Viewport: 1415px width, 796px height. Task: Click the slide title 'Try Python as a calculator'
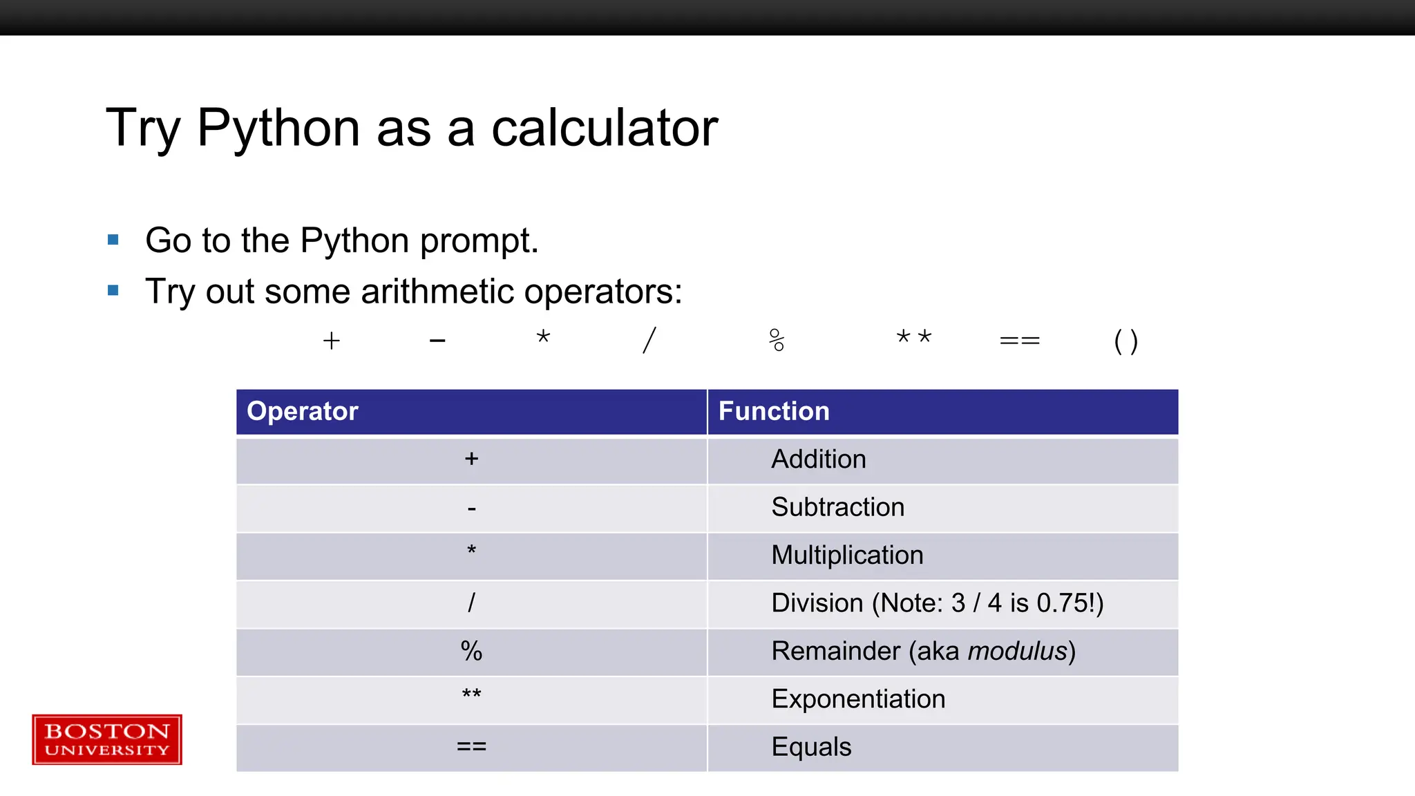[412, 128]
